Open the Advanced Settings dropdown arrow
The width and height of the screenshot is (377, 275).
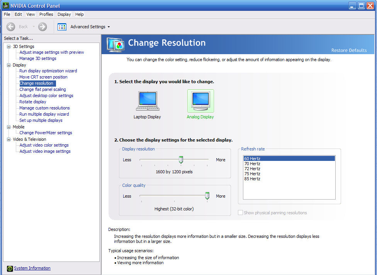[109, 27]
